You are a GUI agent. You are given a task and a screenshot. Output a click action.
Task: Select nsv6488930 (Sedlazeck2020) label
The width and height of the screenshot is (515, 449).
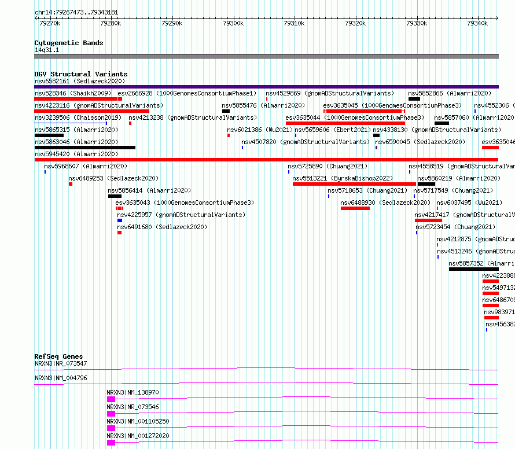385,203
